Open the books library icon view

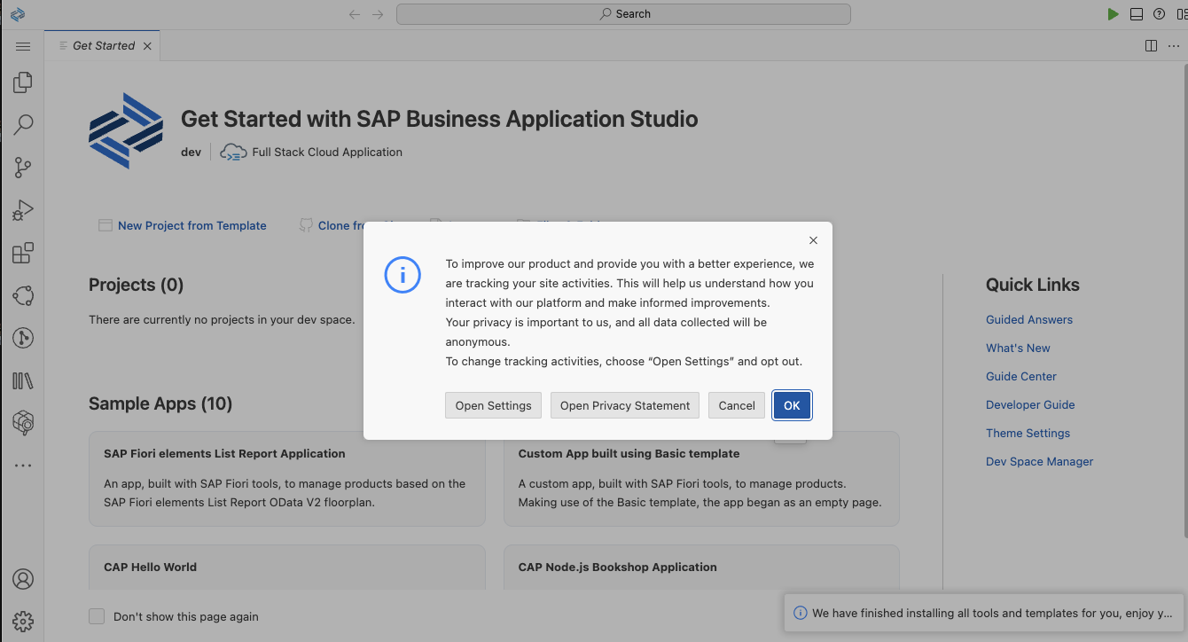click(x=23, y=380)
